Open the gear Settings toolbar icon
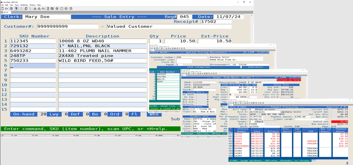 (57, 8)
